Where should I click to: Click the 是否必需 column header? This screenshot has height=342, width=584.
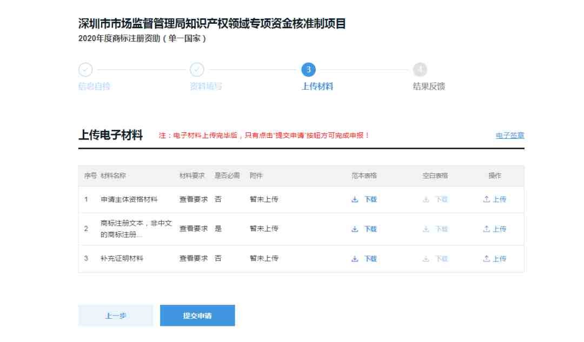[227, 176]
